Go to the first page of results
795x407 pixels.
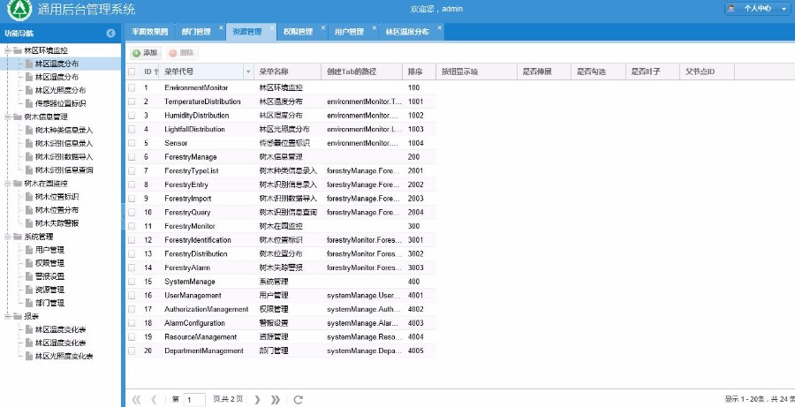point(136,400)
